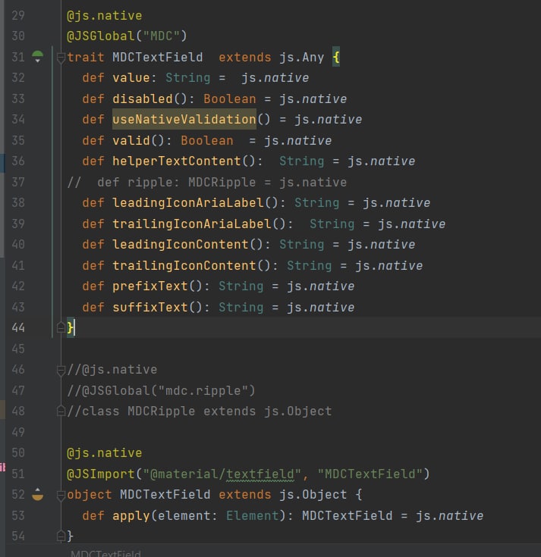This screenshot has height=557, width=541.
Task: Click the disabled method name
Action: (143, 99)
